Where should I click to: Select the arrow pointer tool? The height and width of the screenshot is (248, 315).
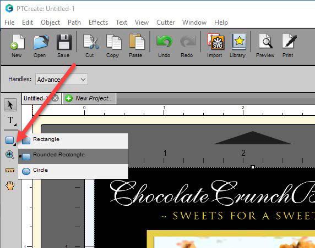tap(10, 105)
